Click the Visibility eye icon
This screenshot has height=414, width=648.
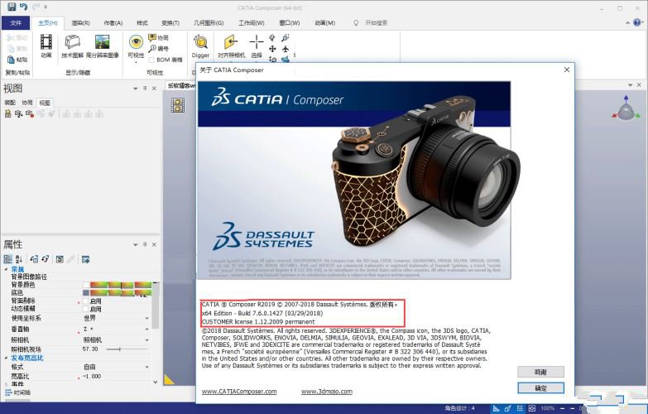pos(136,41)
